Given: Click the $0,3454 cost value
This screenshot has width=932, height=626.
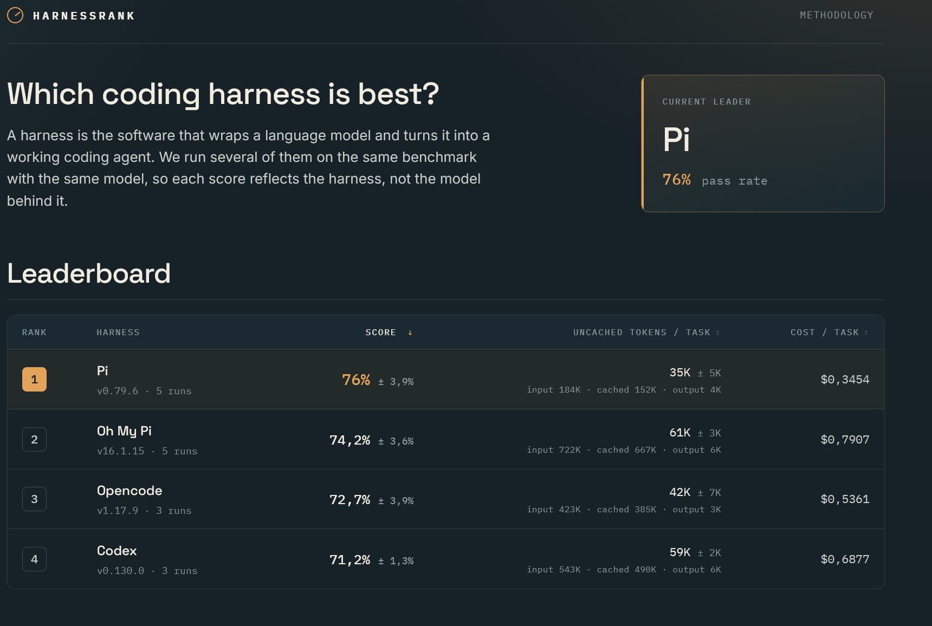Looking at the screenshot, I should 845,380.
